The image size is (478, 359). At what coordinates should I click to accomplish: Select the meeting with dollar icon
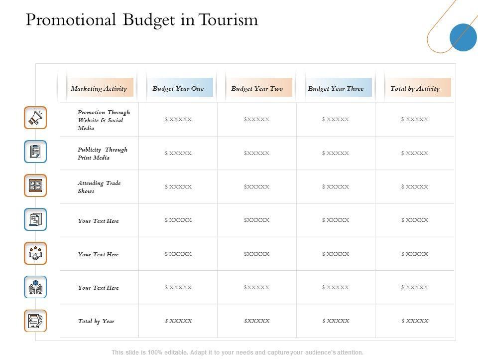click(35, 287)
